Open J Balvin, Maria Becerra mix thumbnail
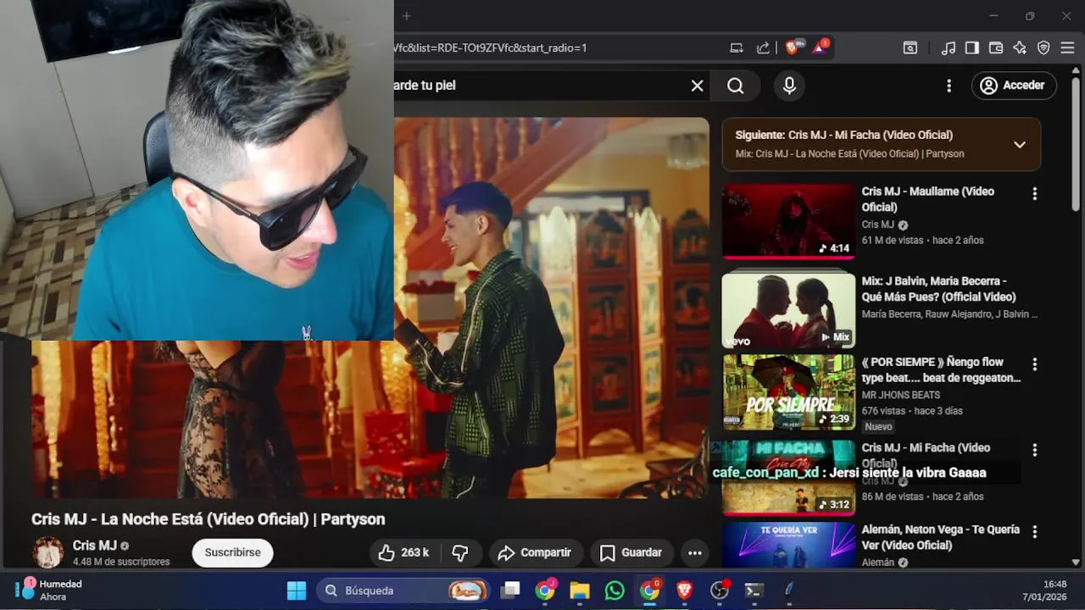The width and height of the screenshot is (1085, 610). point(788,309)
